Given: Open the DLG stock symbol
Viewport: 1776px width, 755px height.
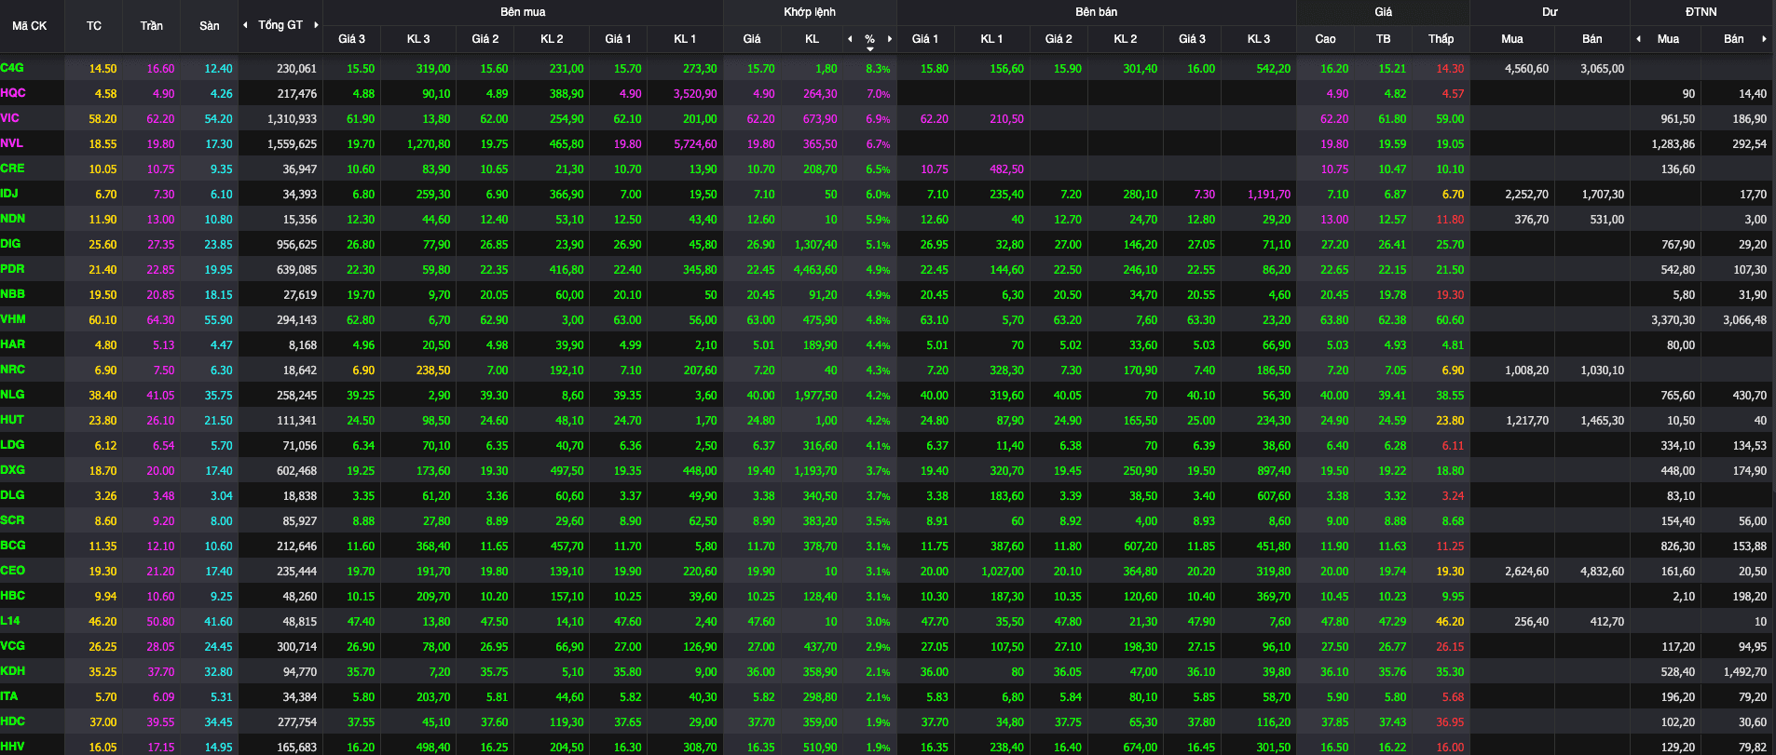Looking at the screenshot, I should pyautogui.click(x=12, y=495).
